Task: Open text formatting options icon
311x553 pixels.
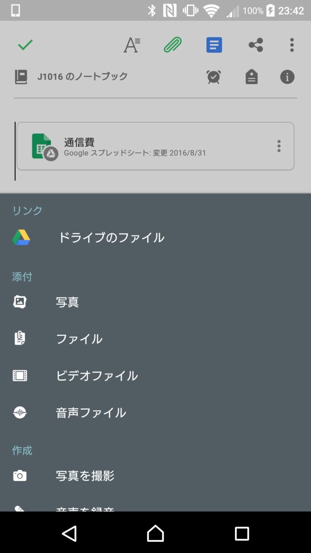Action: (x=132, y=45)
